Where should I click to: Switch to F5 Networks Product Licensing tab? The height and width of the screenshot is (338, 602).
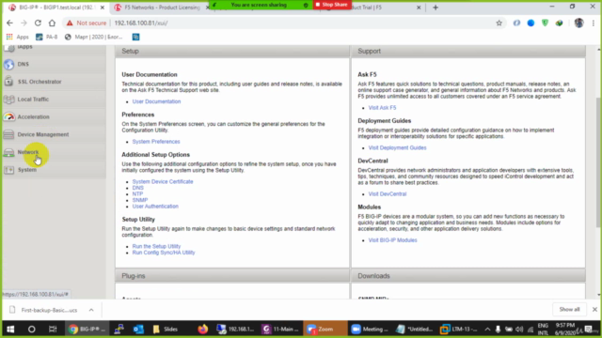(161, 8)
